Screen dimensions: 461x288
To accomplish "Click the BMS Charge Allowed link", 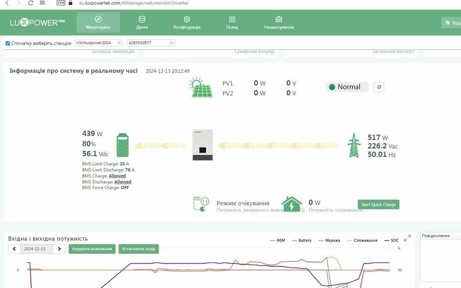I will coord(117,176).
